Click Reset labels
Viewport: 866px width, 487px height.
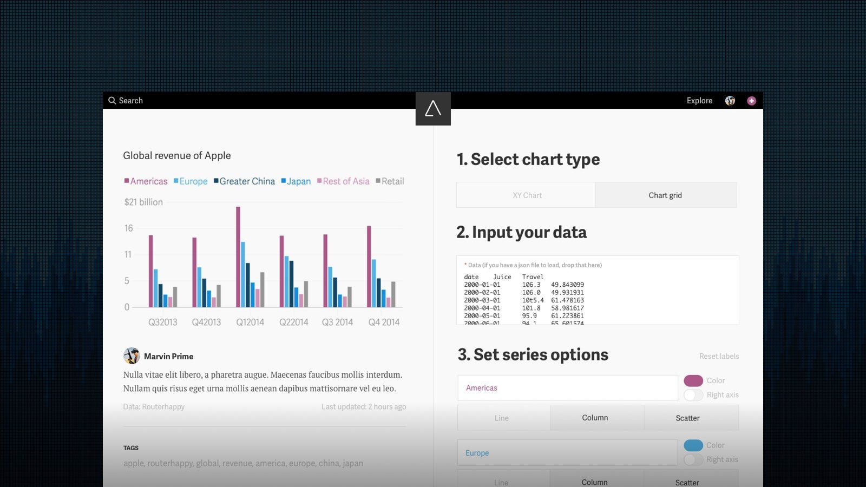coord(719,356)
